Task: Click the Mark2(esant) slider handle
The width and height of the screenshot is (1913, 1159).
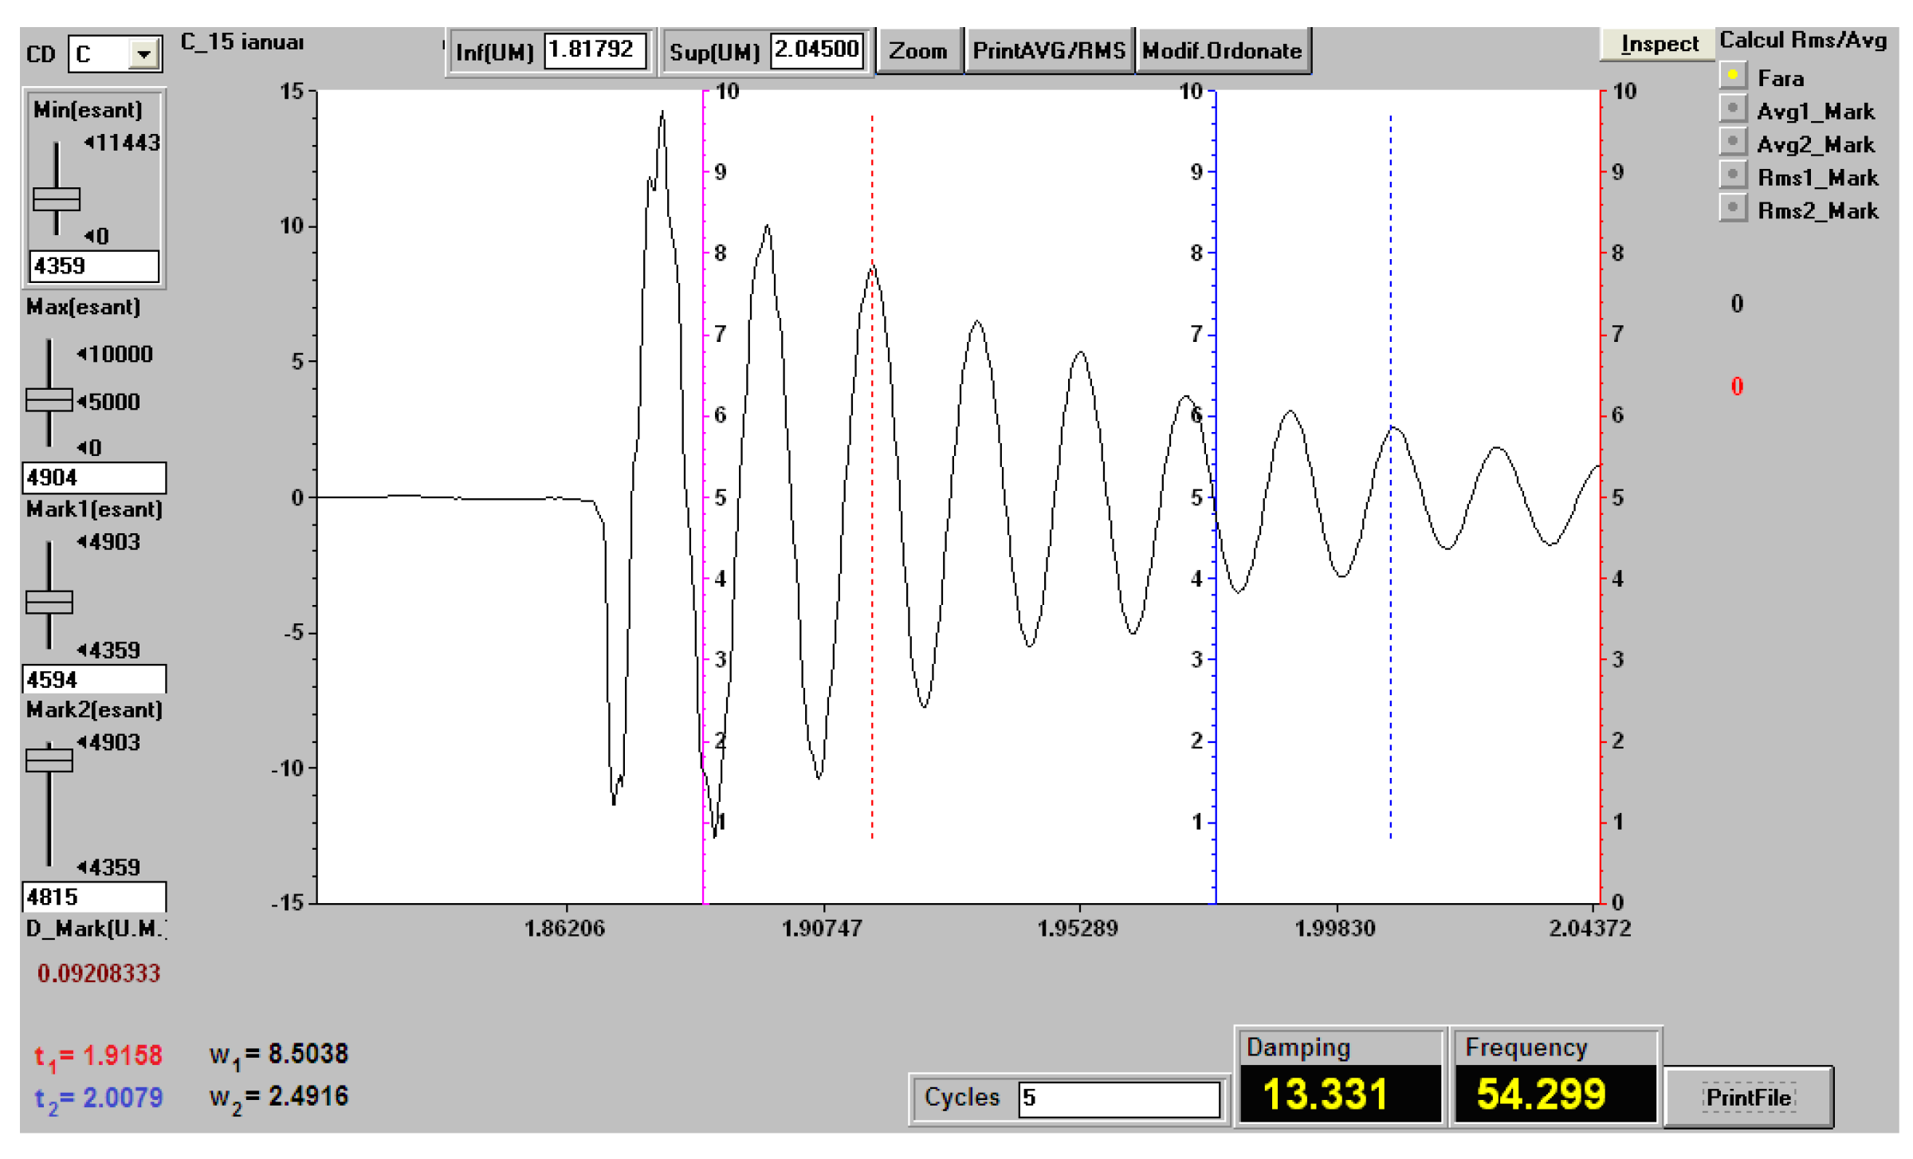Action: click(x=49, y=760)
